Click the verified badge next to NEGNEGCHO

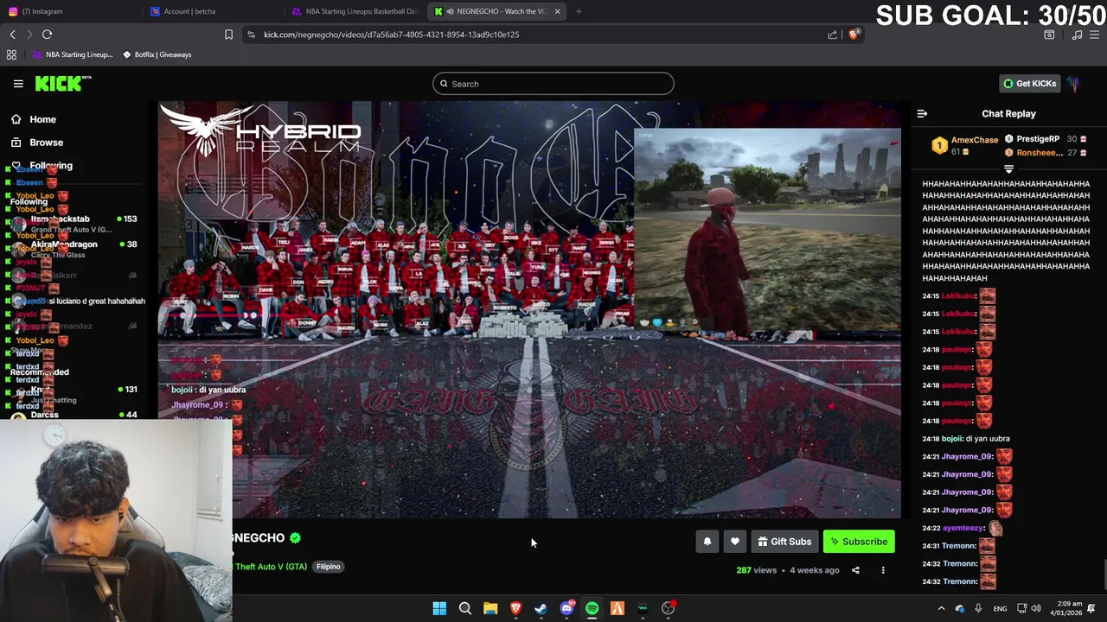[x=295, y=538]
